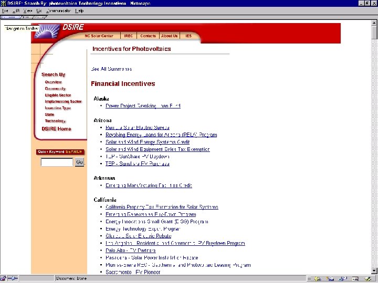The width and height of the screenshot is (378, 283).
Task: Select the Contacts tab
Action: click(x=148, y=36)
